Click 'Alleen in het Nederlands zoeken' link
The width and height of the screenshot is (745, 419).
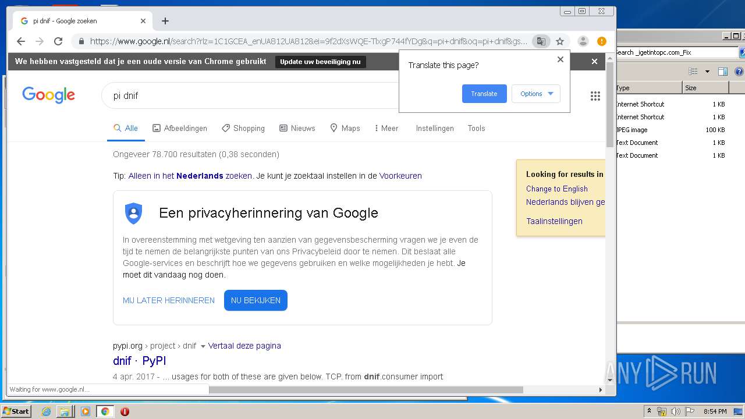click(x=190, y=176)
